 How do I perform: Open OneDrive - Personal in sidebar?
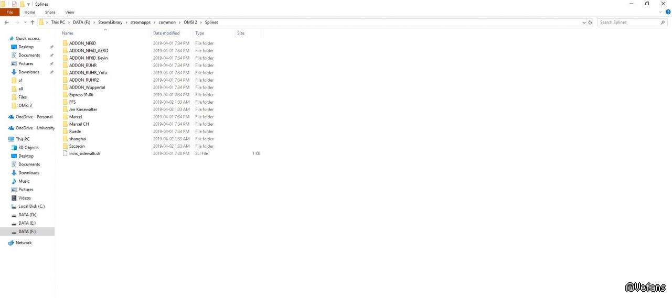30,117
